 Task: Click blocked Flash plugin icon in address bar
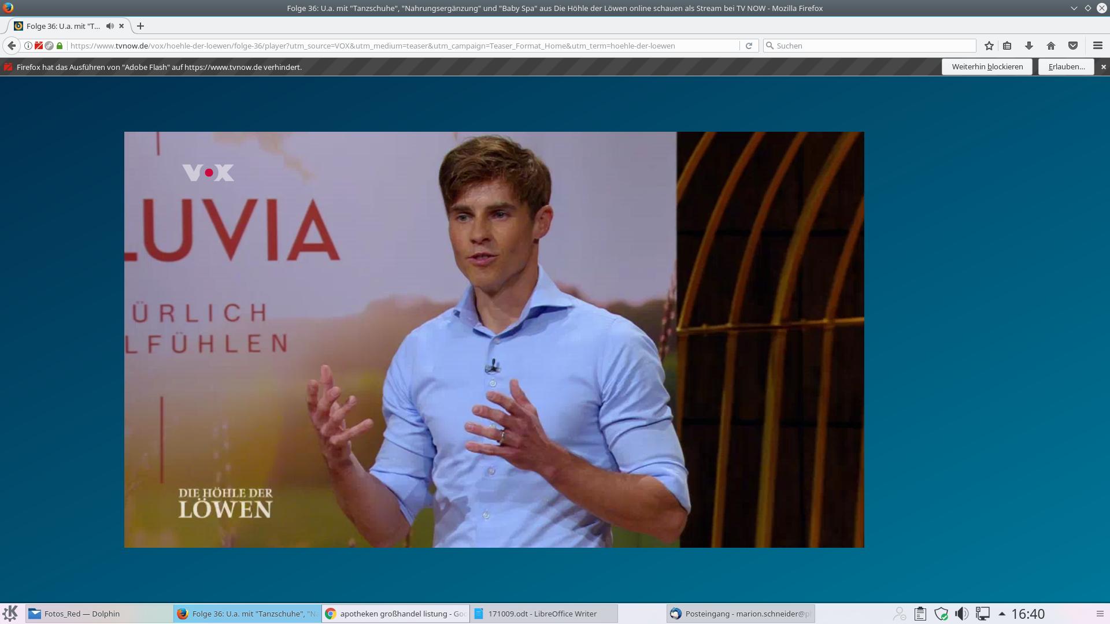pyautogui.click(x=39, y=46)
